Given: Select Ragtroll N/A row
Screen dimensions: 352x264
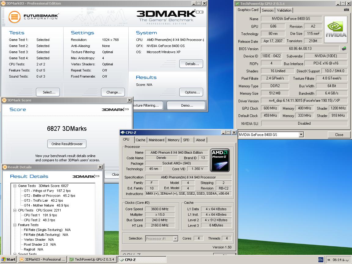Looking at the screenshot, I should pyautogui.click(x=33, y=249).
